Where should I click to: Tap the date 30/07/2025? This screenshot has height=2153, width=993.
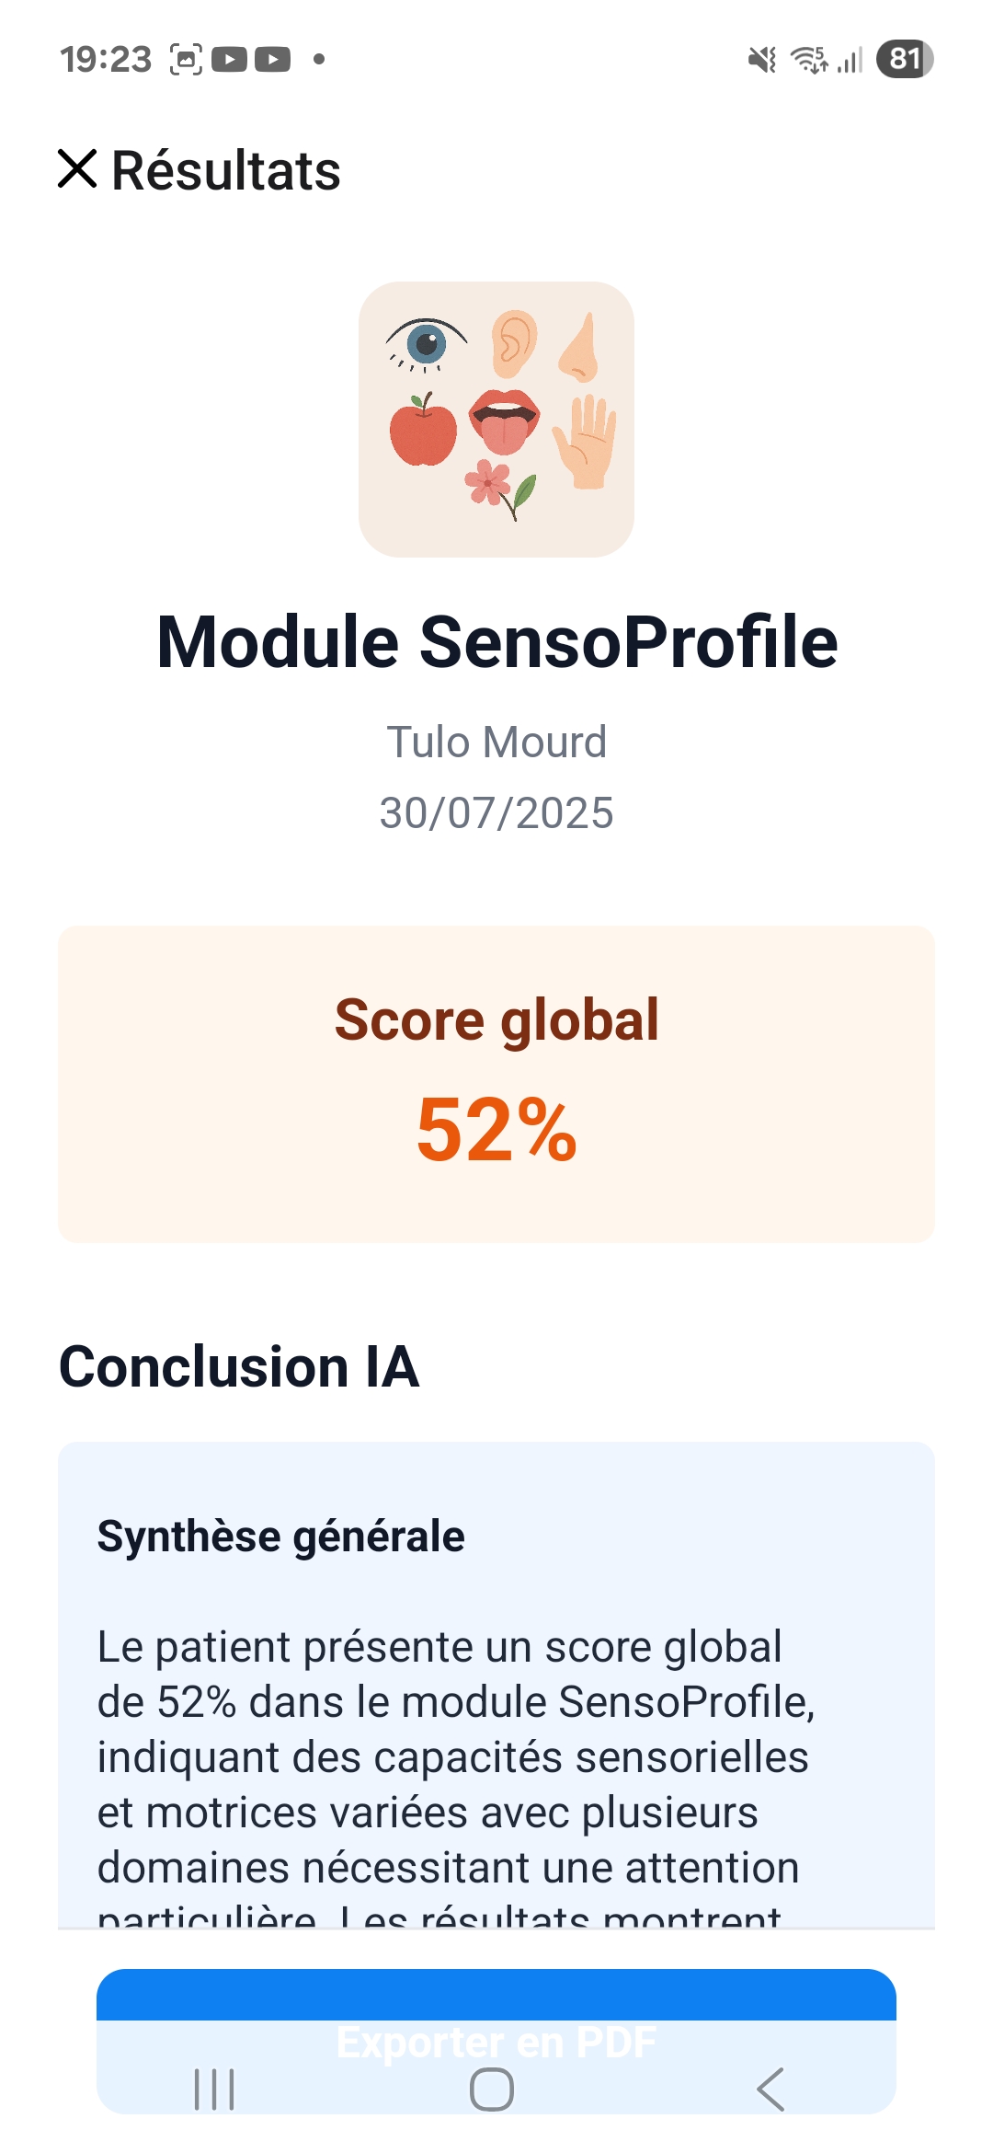(496, 813)
